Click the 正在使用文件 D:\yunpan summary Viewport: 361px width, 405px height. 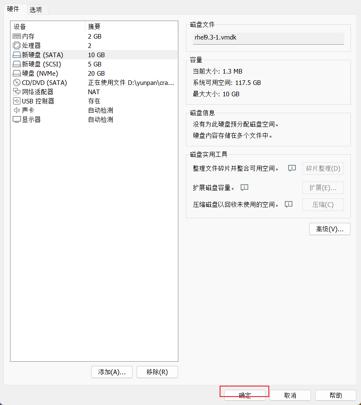pos(131,83)
